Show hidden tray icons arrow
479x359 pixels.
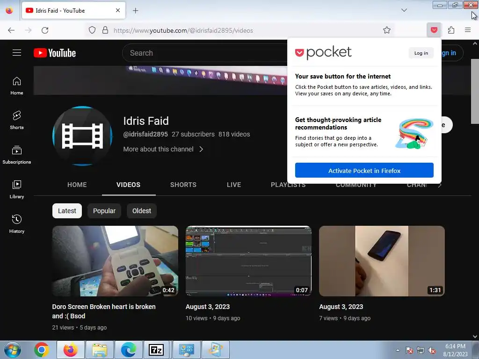click(x=398, y=350)
